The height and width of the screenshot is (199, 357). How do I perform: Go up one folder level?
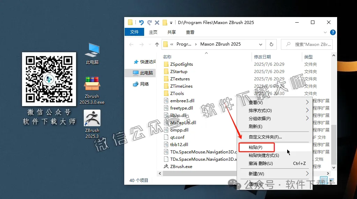coord(157,45)
